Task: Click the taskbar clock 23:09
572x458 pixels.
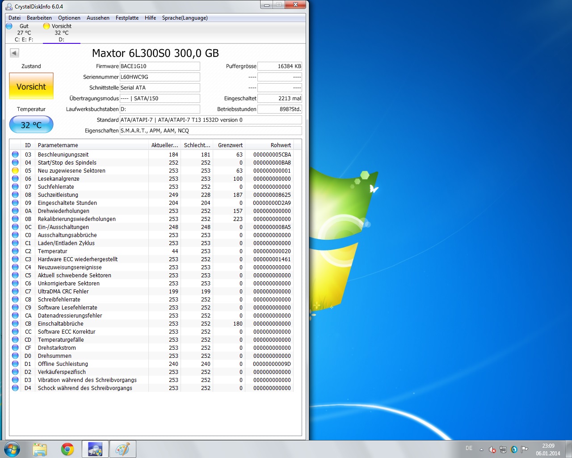Action: [548, 446]
